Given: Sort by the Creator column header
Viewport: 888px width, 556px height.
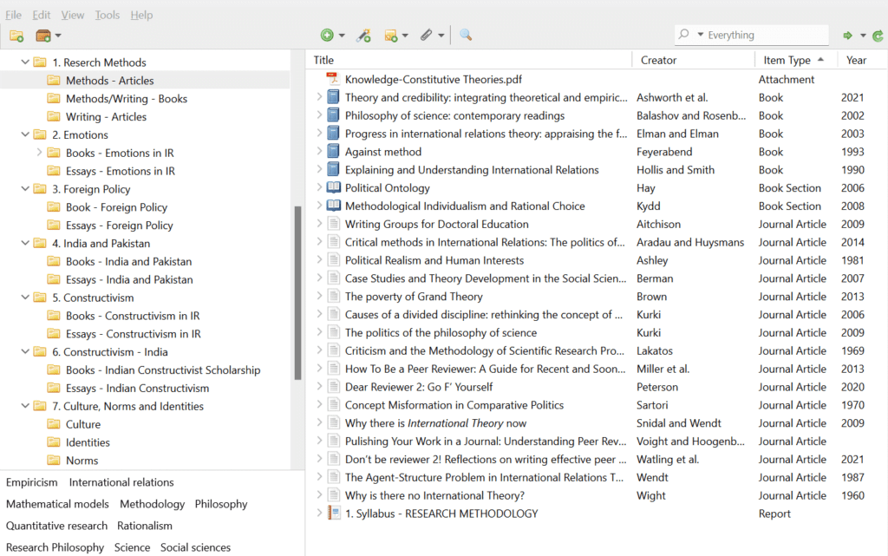Looking at the screenshot, I should coord(693,60).
